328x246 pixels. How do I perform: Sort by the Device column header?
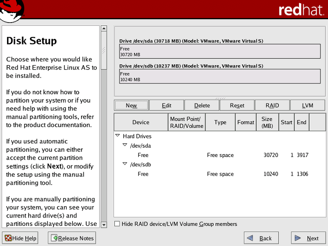pos(141,122)
